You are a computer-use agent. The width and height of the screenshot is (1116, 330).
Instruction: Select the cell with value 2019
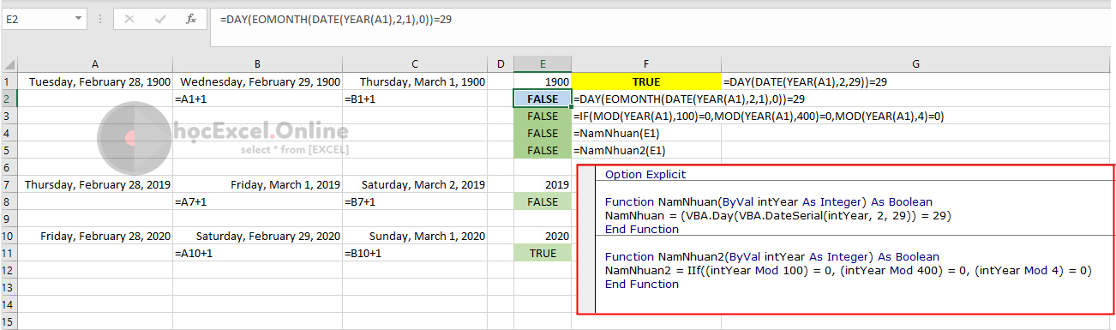[x=543, y=185]
